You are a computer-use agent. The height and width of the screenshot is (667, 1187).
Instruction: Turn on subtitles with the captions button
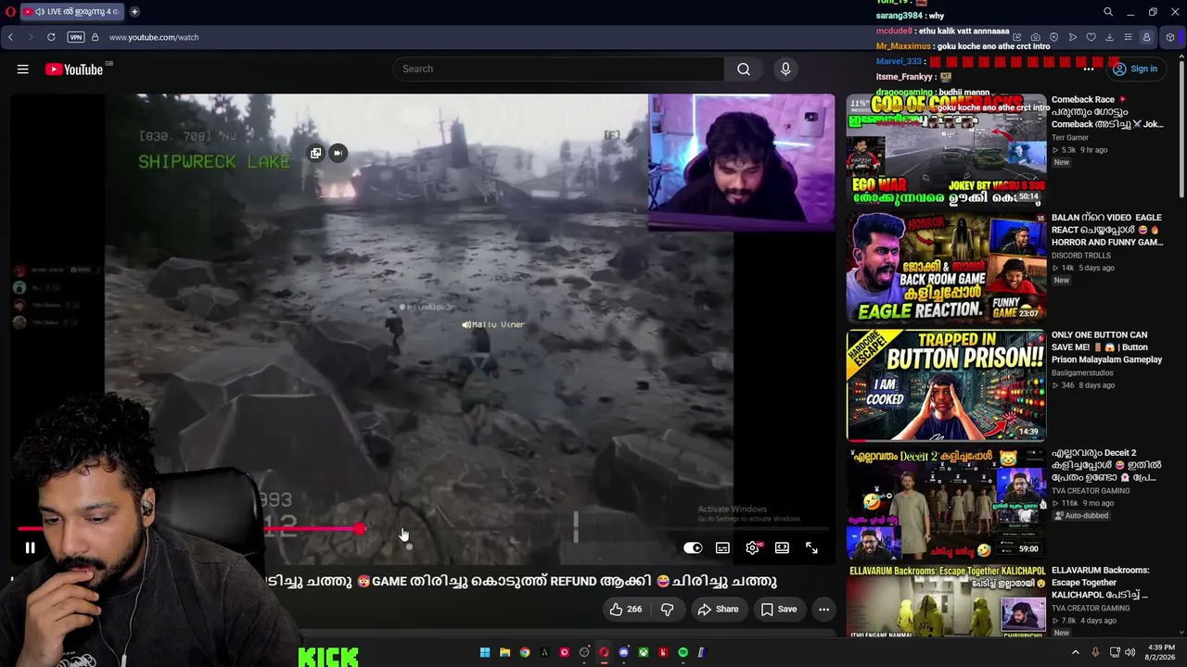click(722, 548)
